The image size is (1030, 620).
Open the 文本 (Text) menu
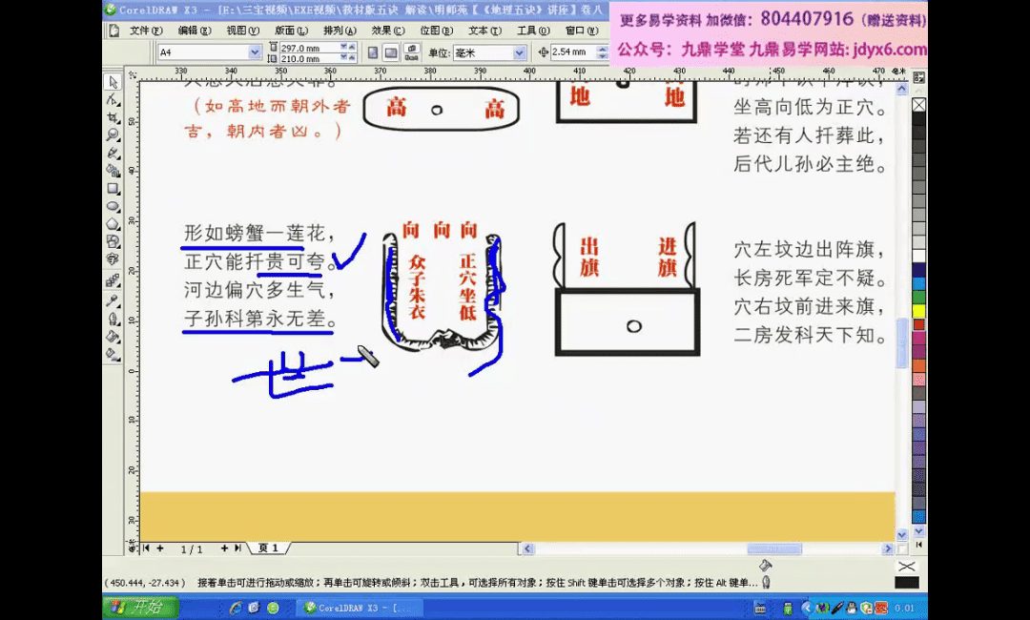[x=481, y=31]
